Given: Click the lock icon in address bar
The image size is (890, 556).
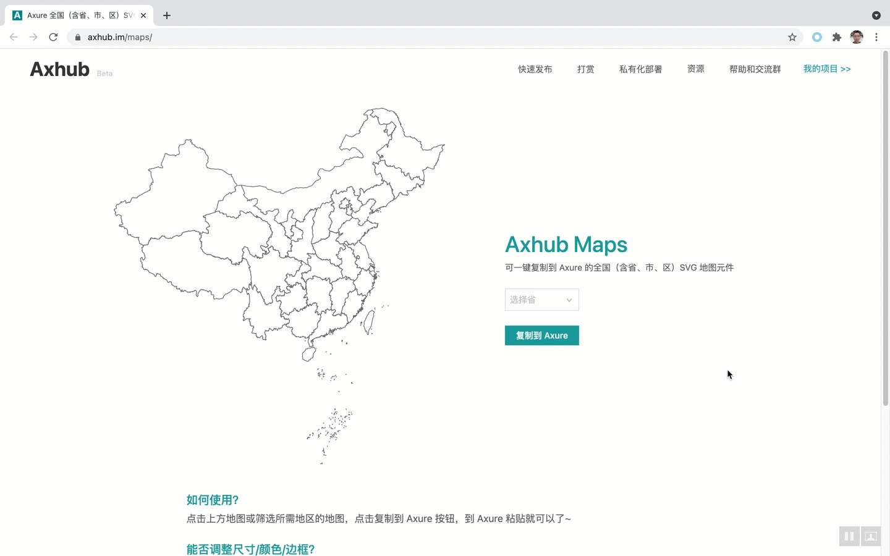Looking at the screenshot, I should pos(78,37).
